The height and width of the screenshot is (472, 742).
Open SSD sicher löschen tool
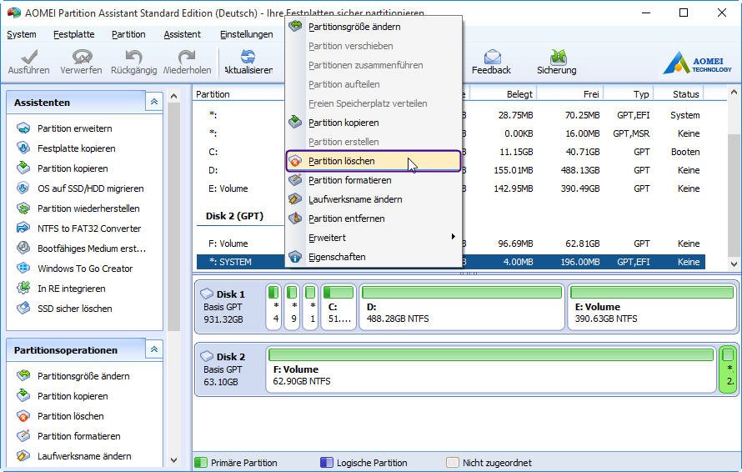[x=75, y=309]
